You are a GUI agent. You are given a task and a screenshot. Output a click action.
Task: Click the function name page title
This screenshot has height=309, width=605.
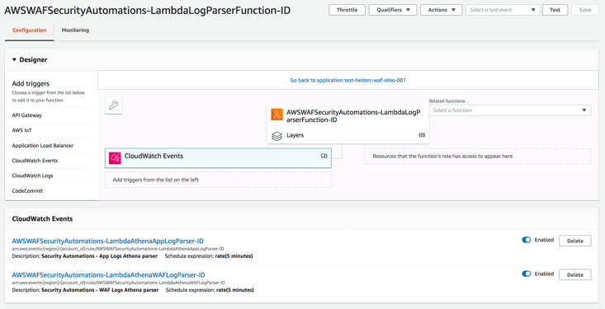[x=148, y=11]
